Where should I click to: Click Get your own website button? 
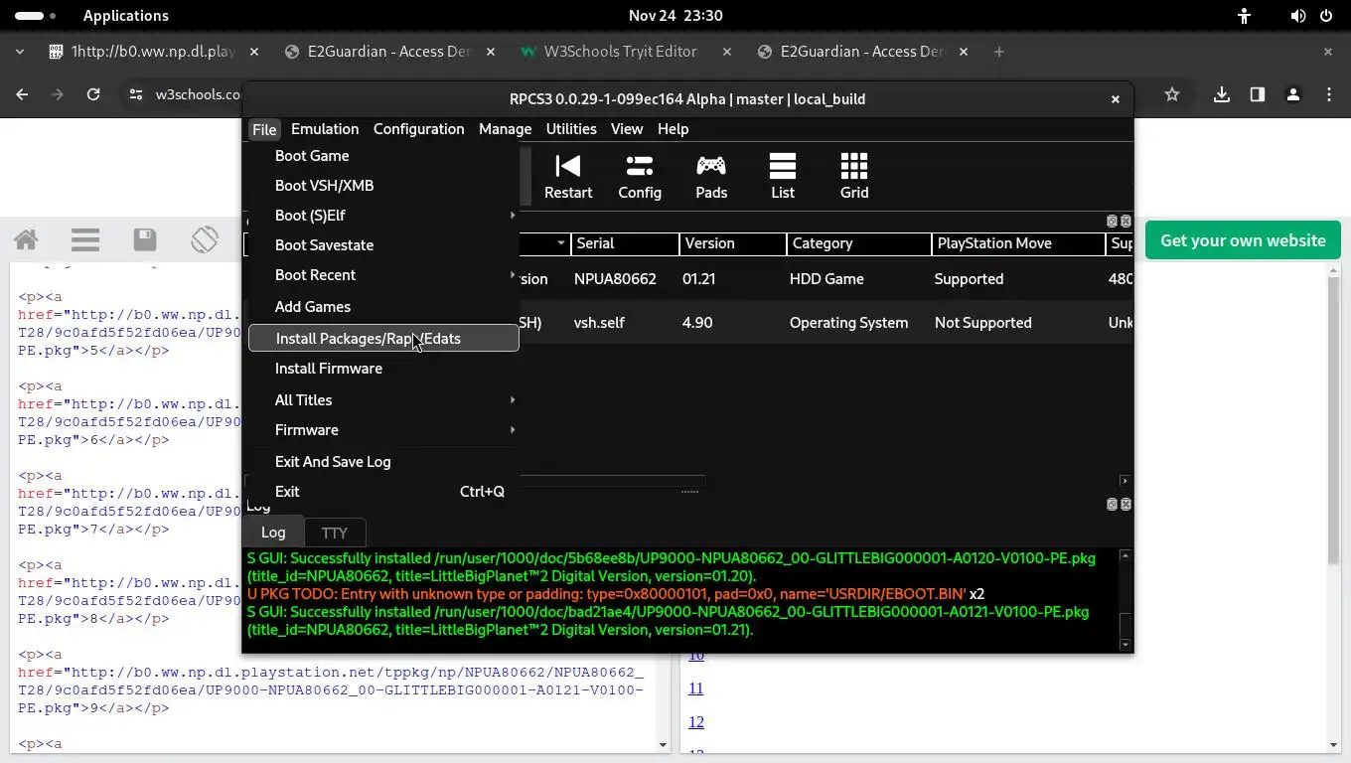[1243, 240]
